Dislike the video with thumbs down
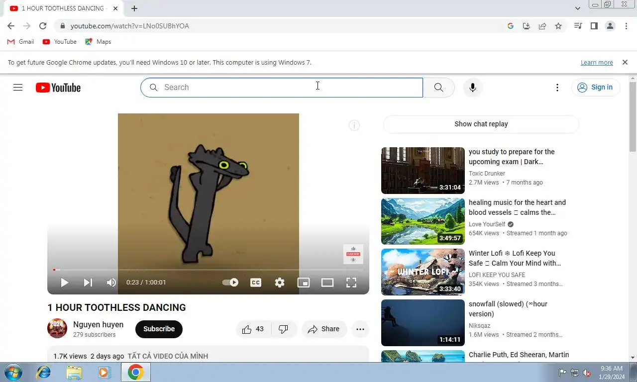Image resolution: width=637 pixels, height=382 pixels. [284, 329]
